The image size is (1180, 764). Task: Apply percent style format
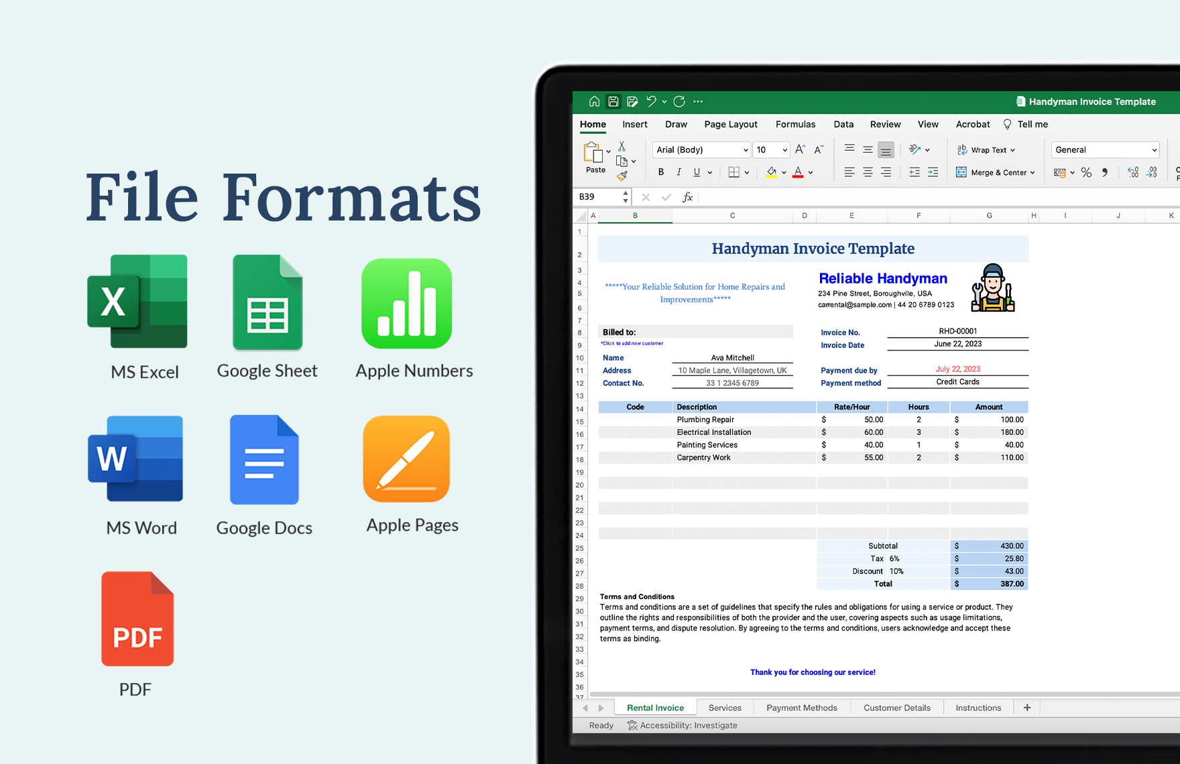[1086, 172]
